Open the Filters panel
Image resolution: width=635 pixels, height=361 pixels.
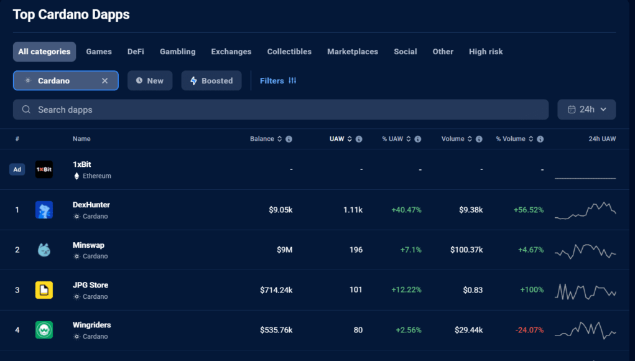coord(278,81)
